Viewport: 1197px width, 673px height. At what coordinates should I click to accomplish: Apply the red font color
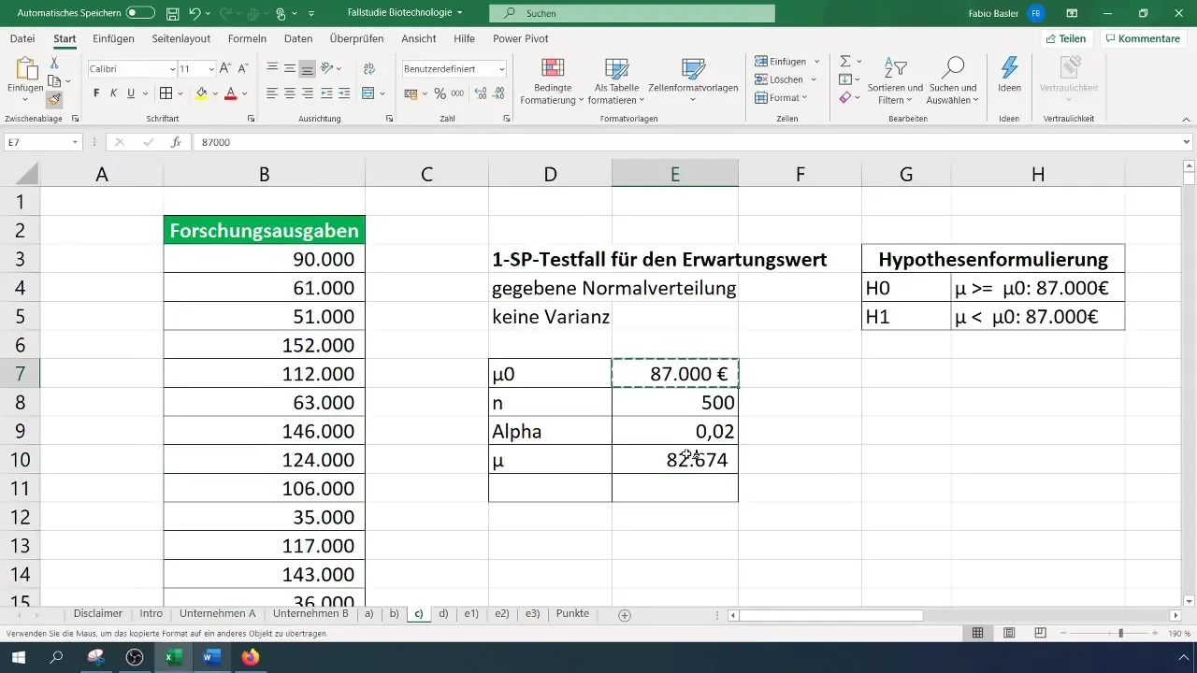(x=230, y=93)
